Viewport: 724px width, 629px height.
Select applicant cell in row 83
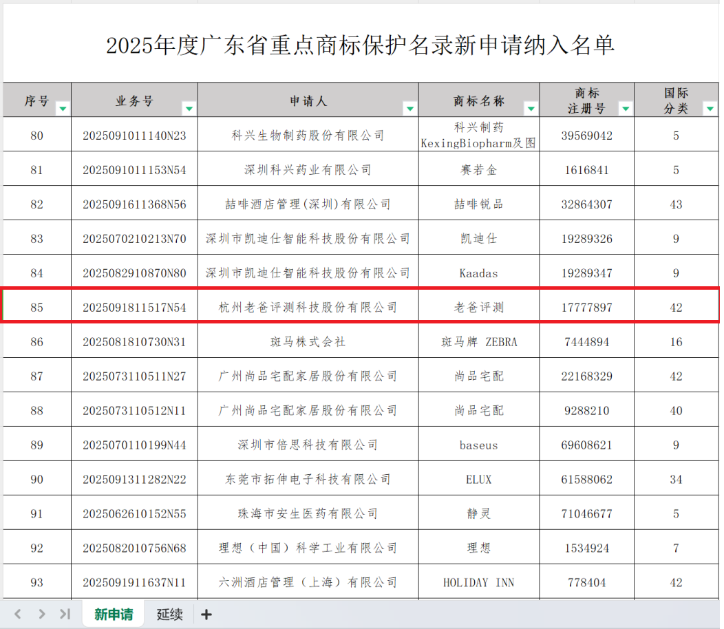click(x=308, y=237)
